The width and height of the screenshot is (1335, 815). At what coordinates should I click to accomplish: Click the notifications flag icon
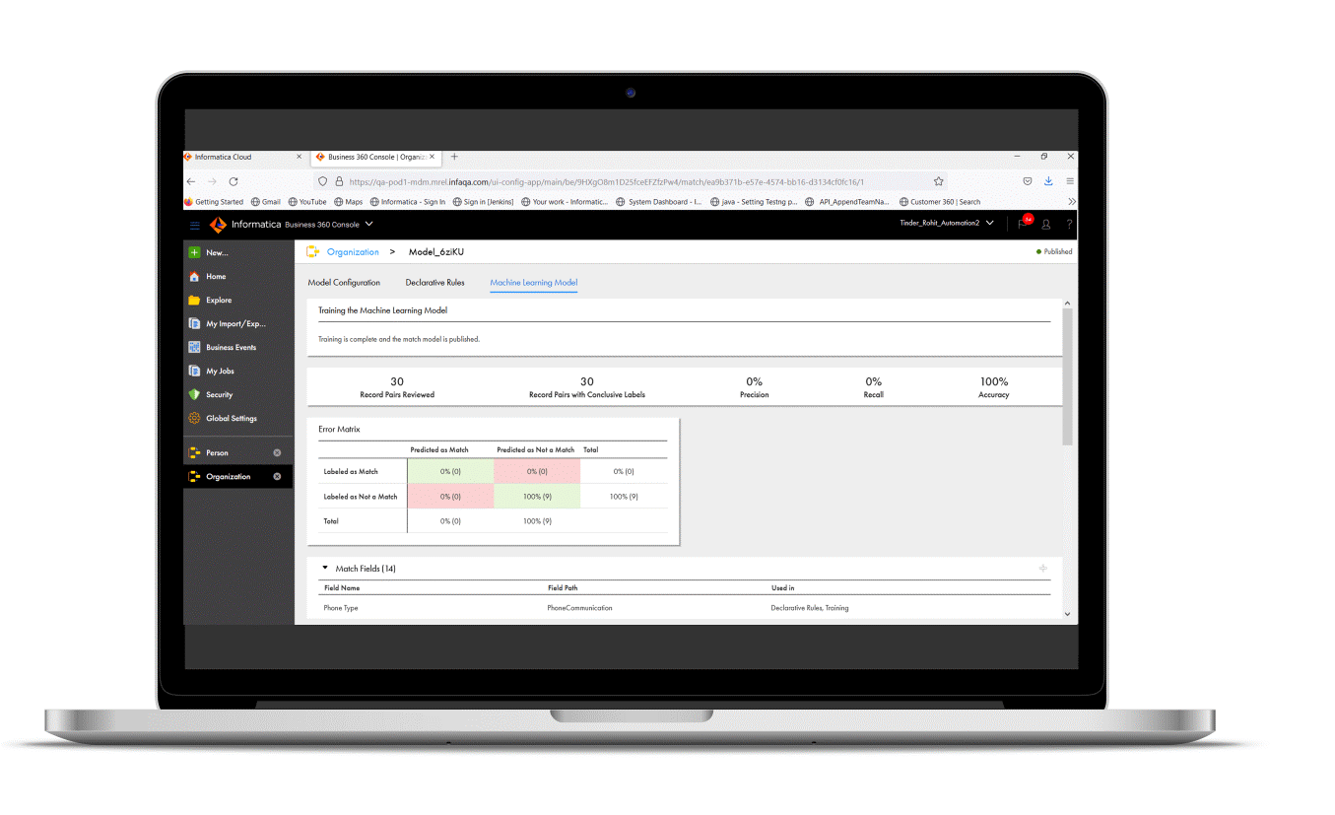[1023, 225]
